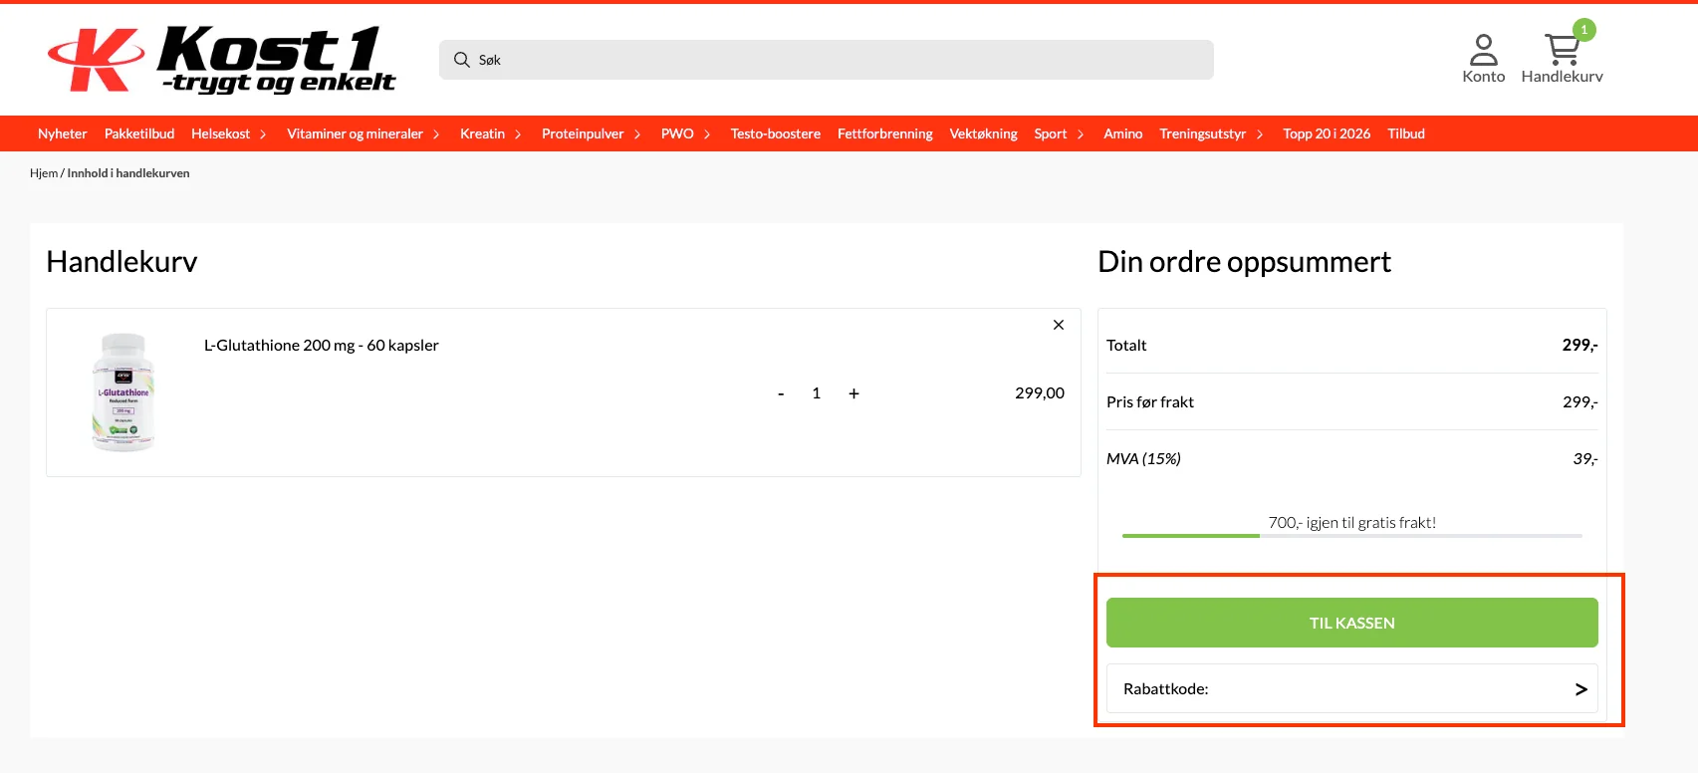The height and width of the screenshot is (773, 1698).
Task: Click the Kost1 logo
Action: 221,60
